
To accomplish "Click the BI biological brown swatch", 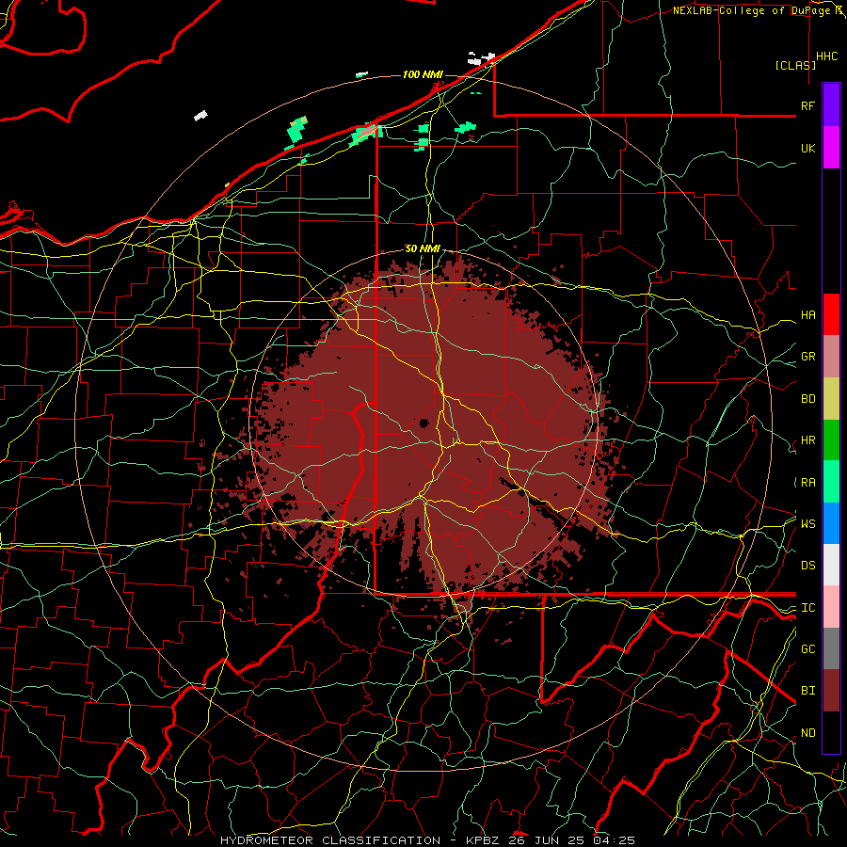I will pyautogui.click(x=831, y=691).
